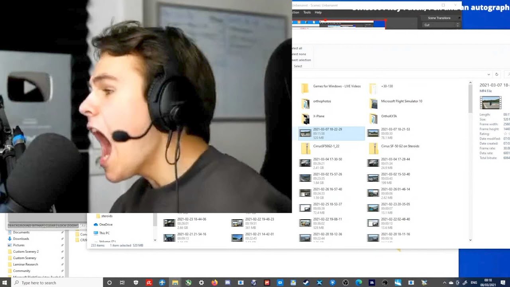
Task: Click the CLEAR button
Action: tap(51, 226)
